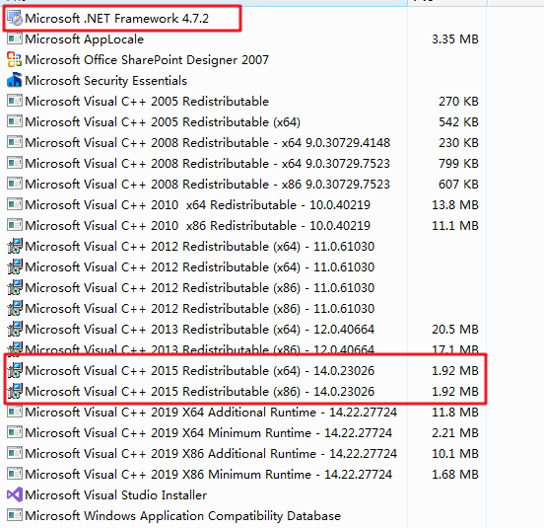The width and height of the screenshot is (544, 528).
Task: Click the Microsoft Security Essentials icon
Action: coord(15,80)
